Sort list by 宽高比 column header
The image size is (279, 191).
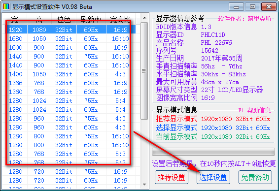click(x=120, y=19)
